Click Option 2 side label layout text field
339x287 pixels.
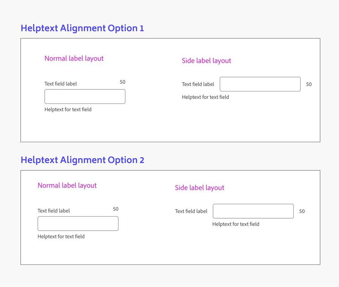(253, 211)
